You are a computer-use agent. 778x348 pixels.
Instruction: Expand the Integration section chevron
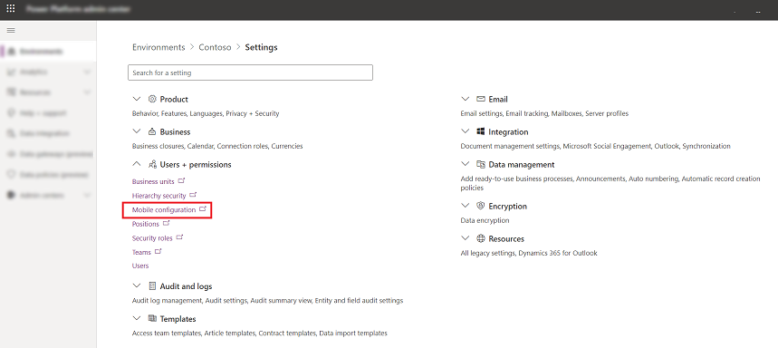[465, 131]
